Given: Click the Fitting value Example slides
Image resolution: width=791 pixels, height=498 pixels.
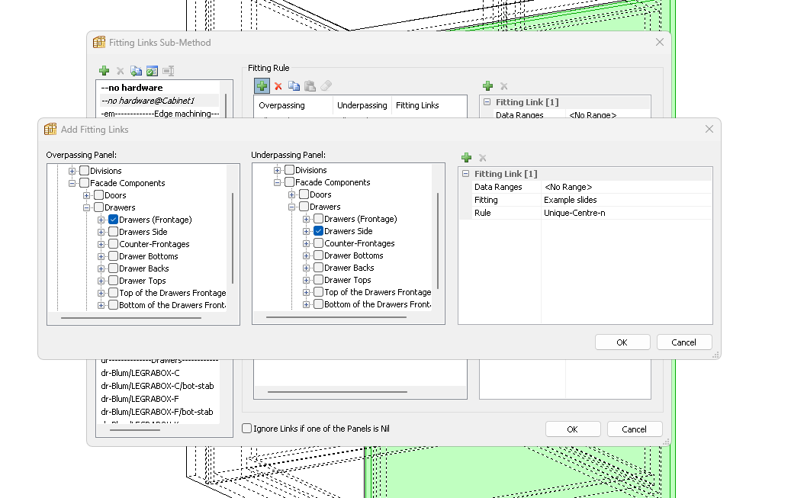Looking at the screenshot, I should pos(570,200).
